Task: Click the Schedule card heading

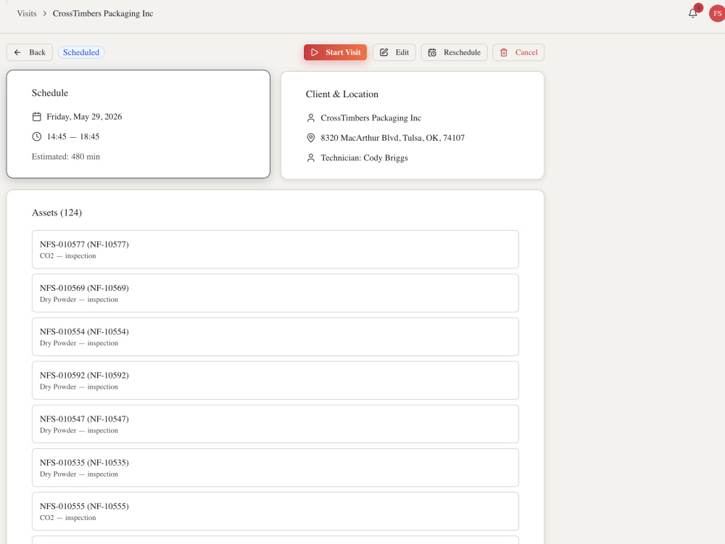Action: click(x=50, y=93)
